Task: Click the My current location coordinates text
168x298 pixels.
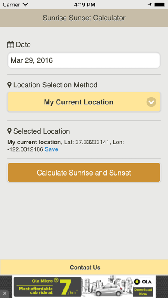Action: [x=66, y=146]
